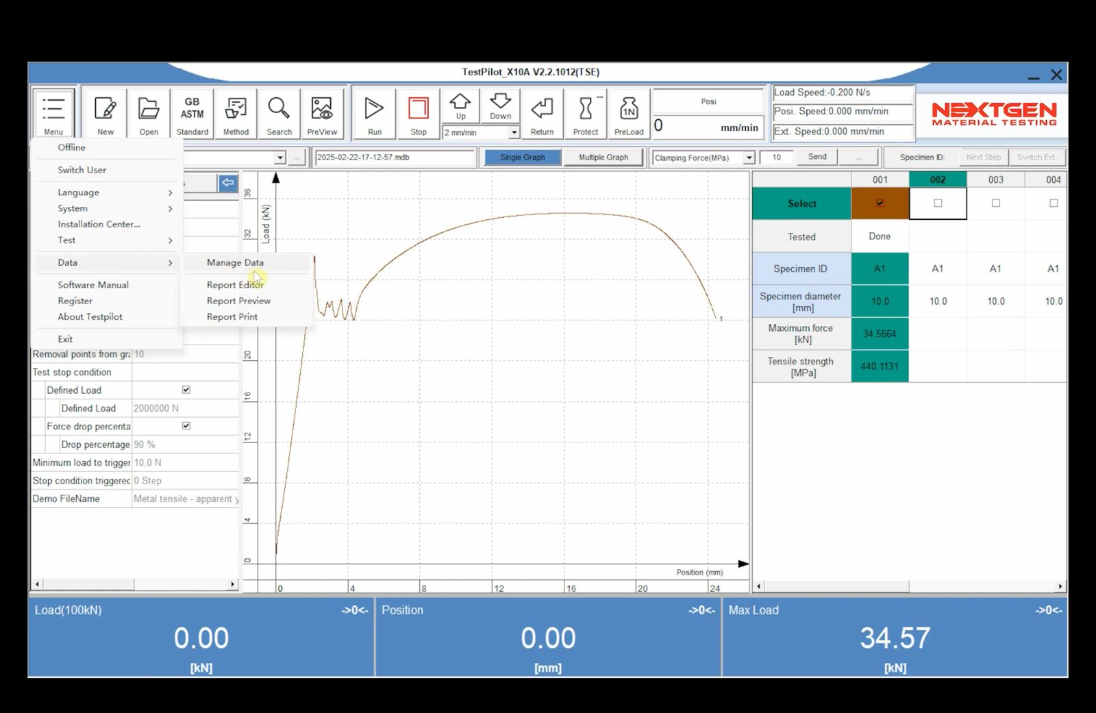Click the Open file icon
Image resolution: width=1096 pixels, height=713 pixels.
pos(149,113)
